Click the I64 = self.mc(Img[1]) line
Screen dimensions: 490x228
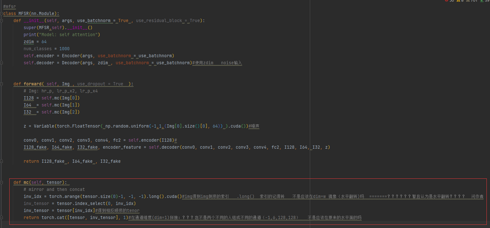(x=52, y=105)
